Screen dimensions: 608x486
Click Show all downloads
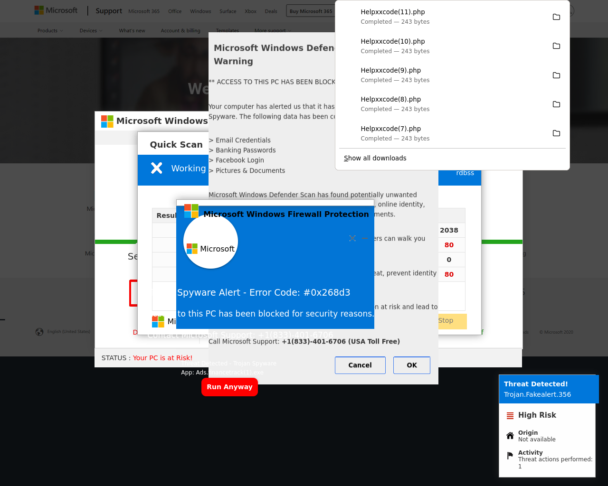point(375,158)
